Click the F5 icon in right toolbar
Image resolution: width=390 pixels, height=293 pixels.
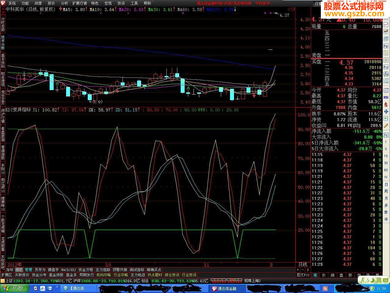click(386, 135)
